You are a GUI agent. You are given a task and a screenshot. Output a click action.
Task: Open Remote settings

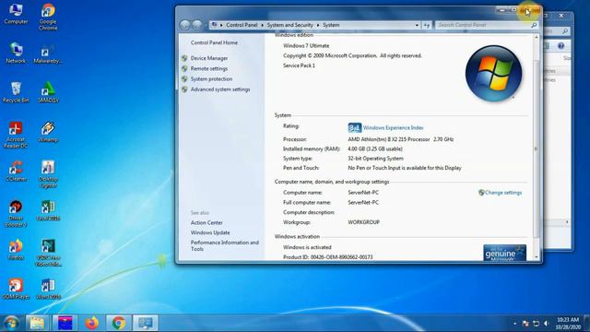tap(209, 68)
